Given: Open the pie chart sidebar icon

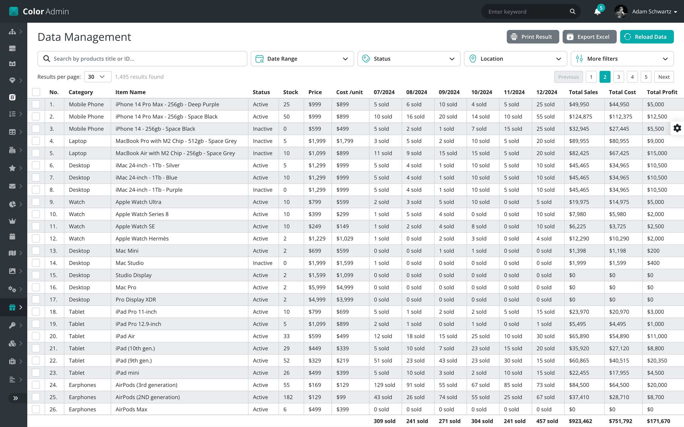Looking at the screenshot, I should [x=12, y=204].
